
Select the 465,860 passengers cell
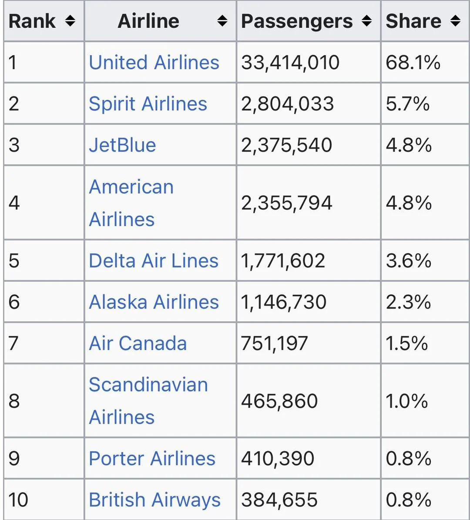(279, 401)
